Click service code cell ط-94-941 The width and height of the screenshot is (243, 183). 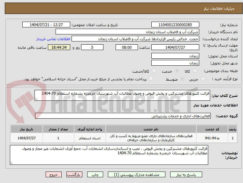click(212, 138)
